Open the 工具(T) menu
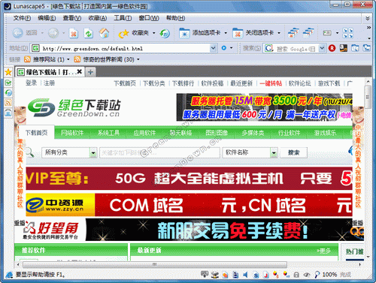Viewport: 376px width, 283px height. click(123, 18)
